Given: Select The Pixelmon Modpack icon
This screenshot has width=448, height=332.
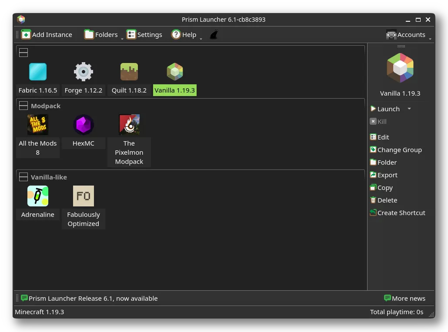Looking at the screenshot, I should 129,125.
